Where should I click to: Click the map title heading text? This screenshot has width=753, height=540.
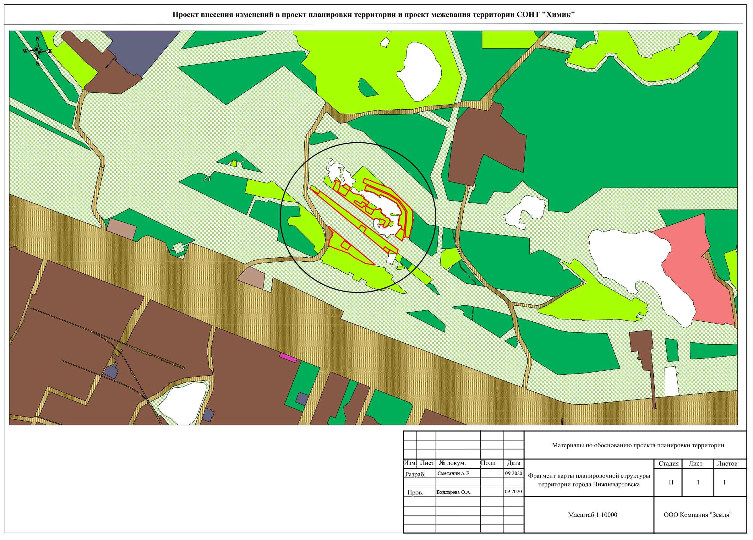(x=373, y=15)
